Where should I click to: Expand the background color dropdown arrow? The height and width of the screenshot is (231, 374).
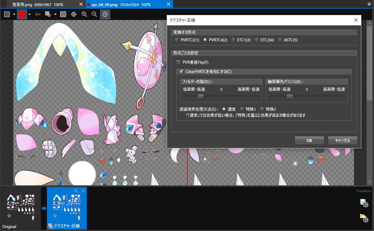tap(29, 14)
